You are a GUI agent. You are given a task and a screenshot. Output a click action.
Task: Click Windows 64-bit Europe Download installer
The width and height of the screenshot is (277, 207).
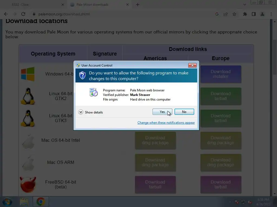click(221, 74)
